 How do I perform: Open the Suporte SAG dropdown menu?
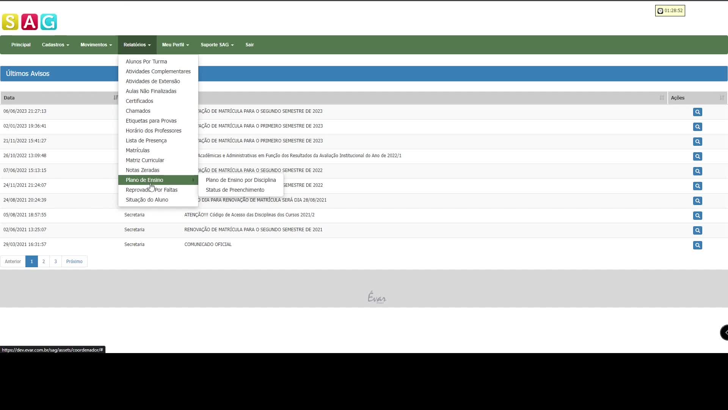217,45
